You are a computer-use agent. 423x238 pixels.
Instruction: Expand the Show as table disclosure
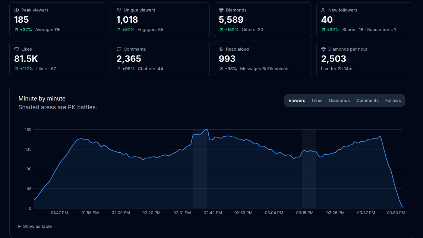pyautogui.click(x=35, y=227)
